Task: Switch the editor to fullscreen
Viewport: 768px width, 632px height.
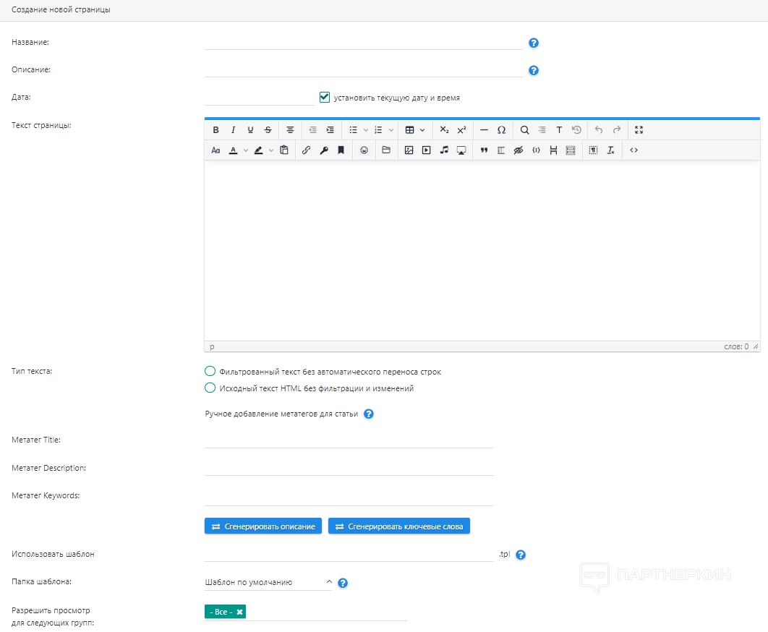Action: coord(639,130)
